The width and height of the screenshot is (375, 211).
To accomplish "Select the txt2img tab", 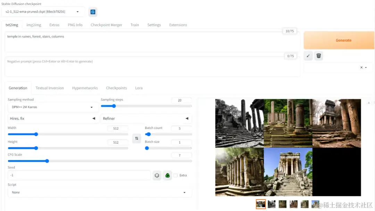I will coord(12,25).
